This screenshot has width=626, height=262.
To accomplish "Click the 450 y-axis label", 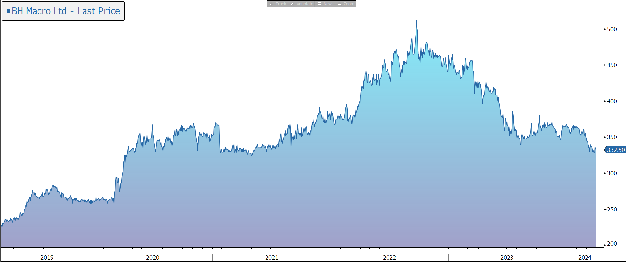I will pos(612,65).
